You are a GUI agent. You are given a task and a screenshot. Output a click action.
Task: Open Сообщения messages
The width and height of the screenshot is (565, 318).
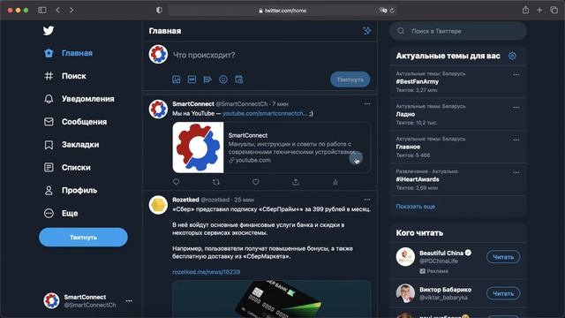(75, 122)
